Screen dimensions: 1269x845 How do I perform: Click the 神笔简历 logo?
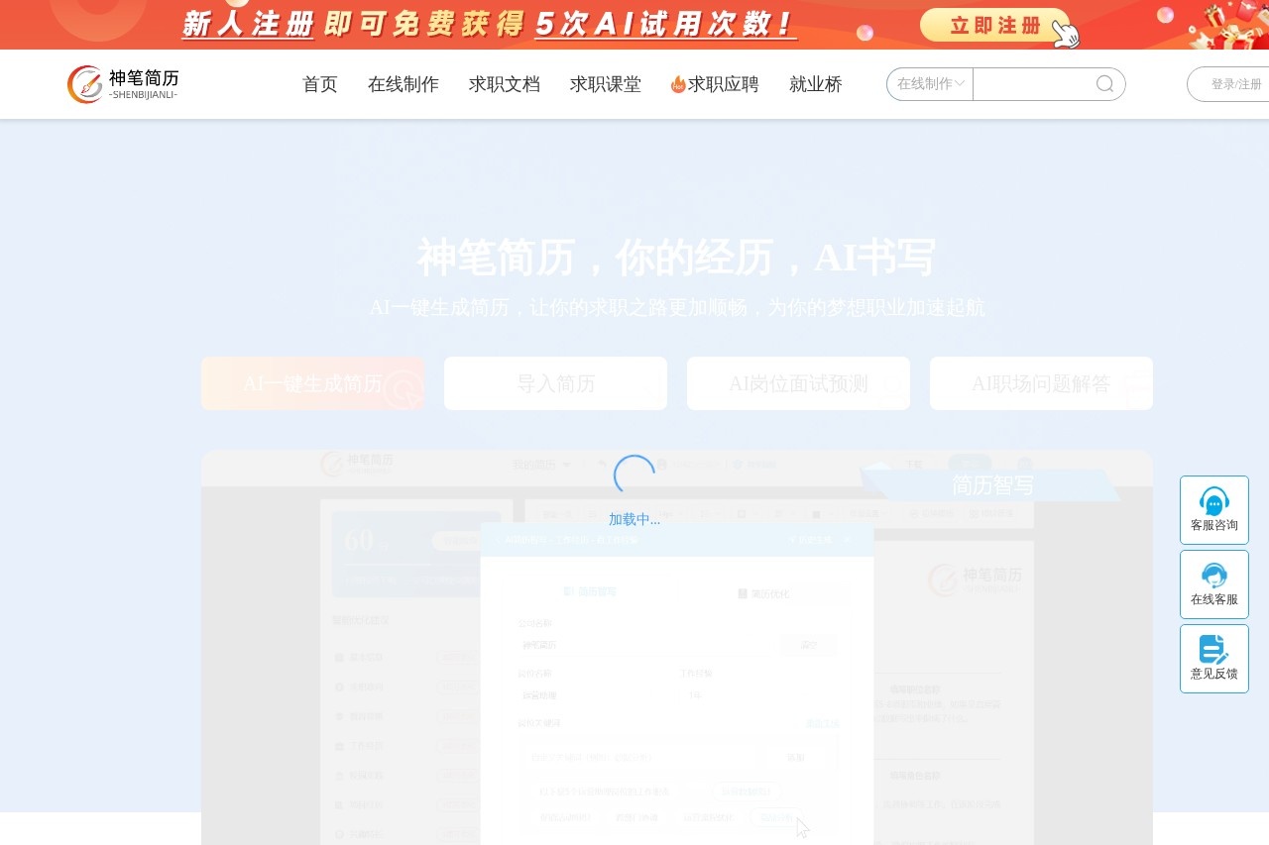[123, 84]
